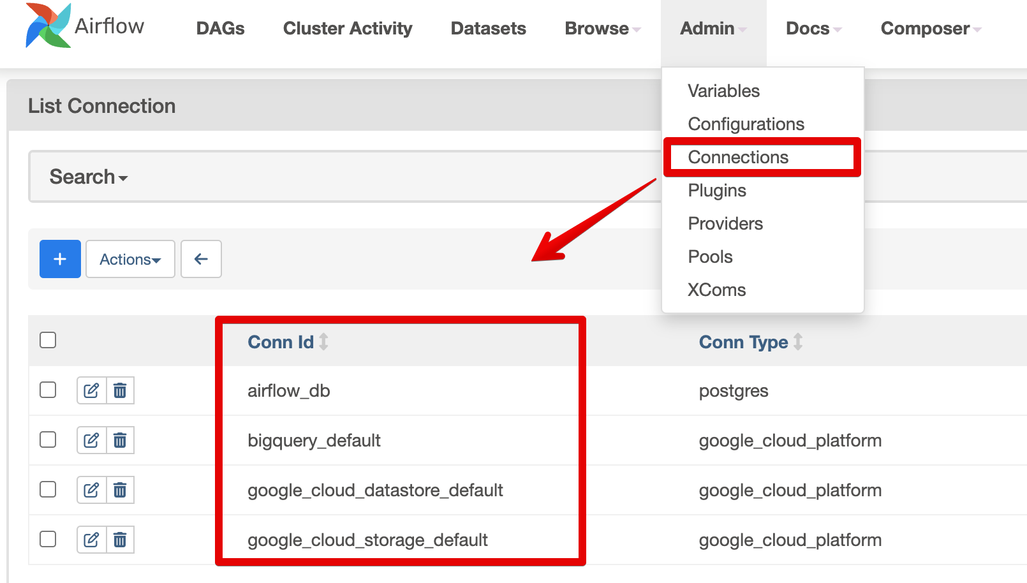
Task: Check the airflow_db row checkbox
Action: (48, 390)
